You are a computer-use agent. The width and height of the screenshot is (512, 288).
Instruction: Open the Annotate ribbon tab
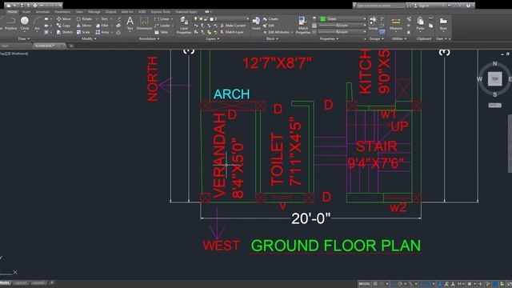point(42,12)
